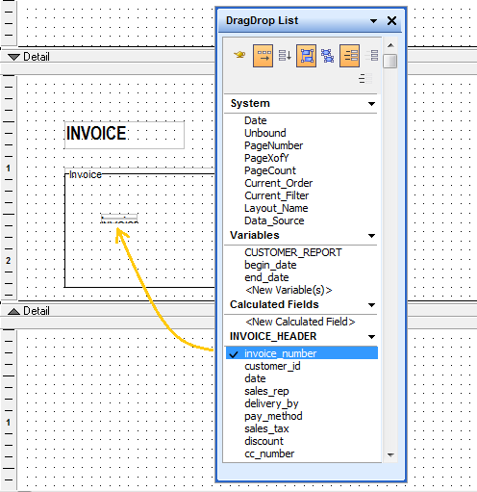
Task: Select the INVOICE title text box
Action: (x=124, y=135)
